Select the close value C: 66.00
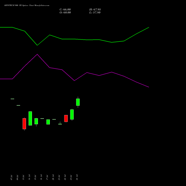Screen dimensions: 186x186 (x=65, y=10)
